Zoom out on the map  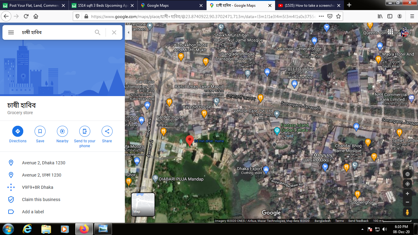tap(407, 202)
